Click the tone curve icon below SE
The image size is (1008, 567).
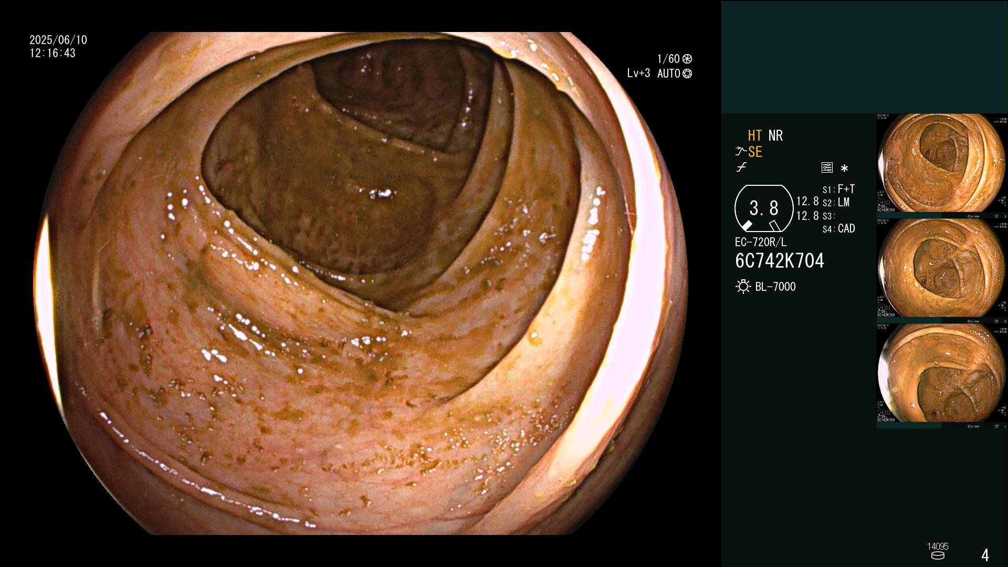[741, 167]
